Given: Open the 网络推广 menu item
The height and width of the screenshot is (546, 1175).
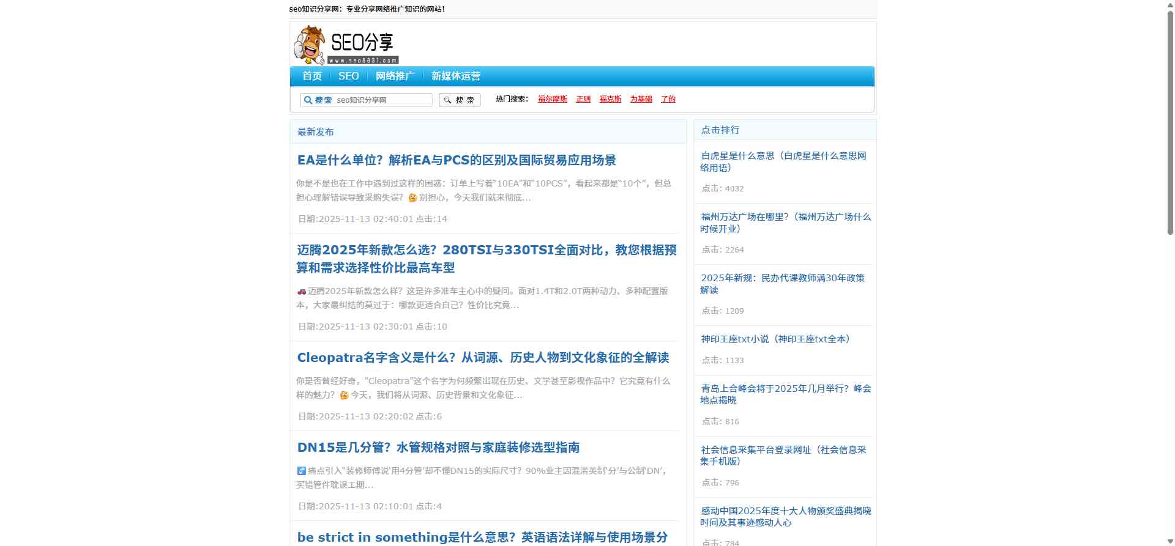Looking at the screenshot, I should [x=395, y=76].
